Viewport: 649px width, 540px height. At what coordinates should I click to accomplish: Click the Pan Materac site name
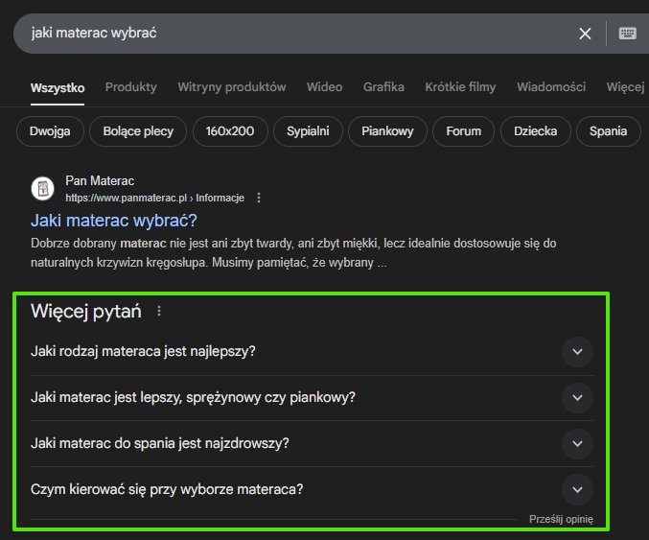click(x=100, y=181)
